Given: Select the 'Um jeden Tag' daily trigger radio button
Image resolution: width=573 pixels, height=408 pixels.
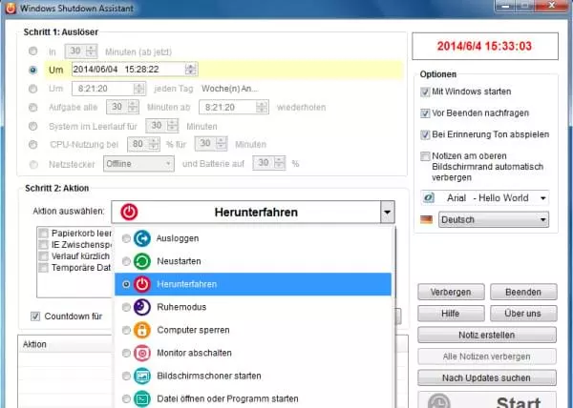Looking at the screenshot, I should [x=32, y=89].
